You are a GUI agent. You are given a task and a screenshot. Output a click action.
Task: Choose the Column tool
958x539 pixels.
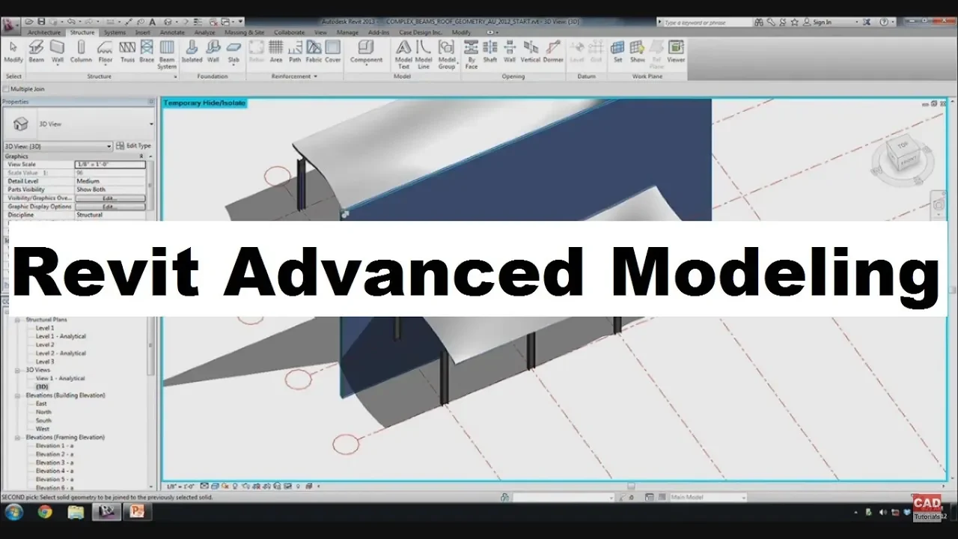click(x=81, y=51)
